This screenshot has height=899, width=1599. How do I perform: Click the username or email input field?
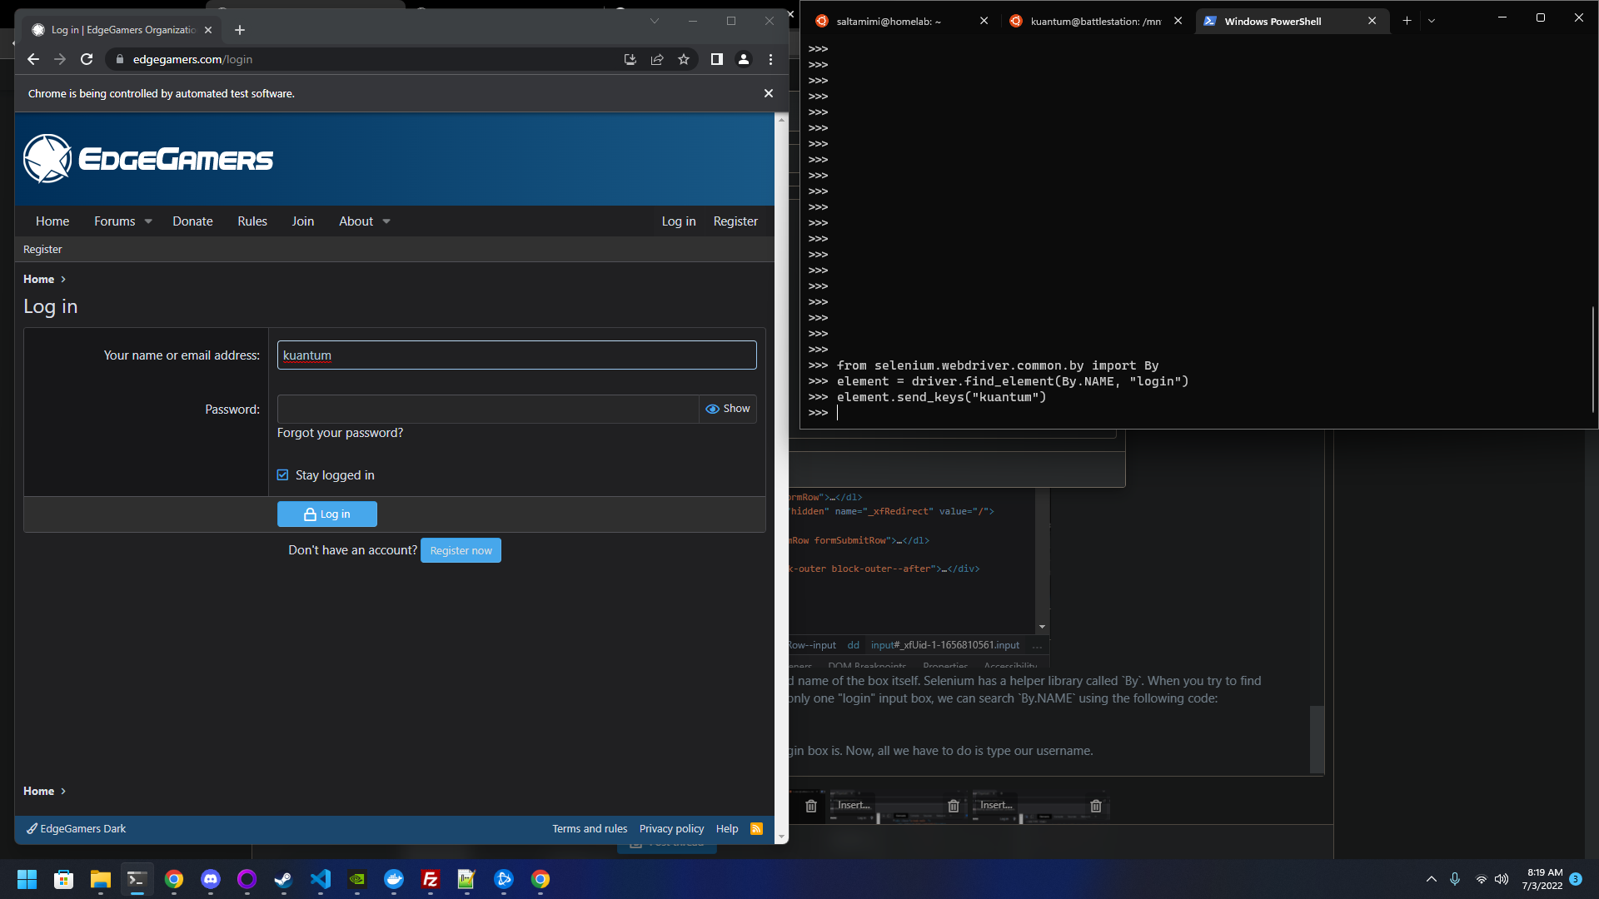[x=516, y=355]
